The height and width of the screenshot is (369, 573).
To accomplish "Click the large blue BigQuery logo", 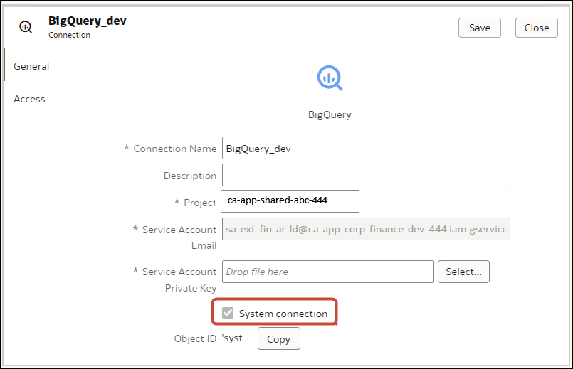I will coord(330,77).
